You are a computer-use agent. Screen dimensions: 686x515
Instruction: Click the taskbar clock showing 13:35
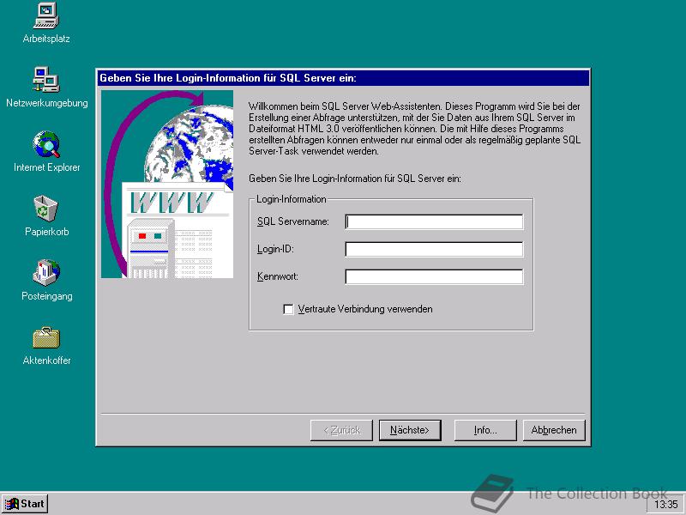point(666,505)
